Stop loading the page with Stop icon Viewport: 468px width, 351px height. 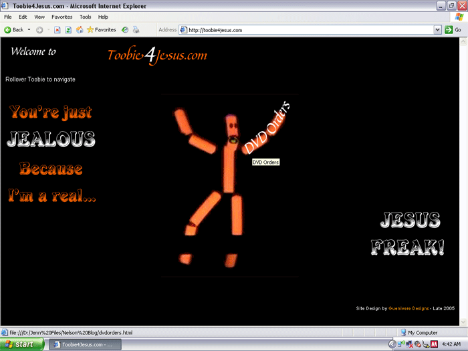57,30
